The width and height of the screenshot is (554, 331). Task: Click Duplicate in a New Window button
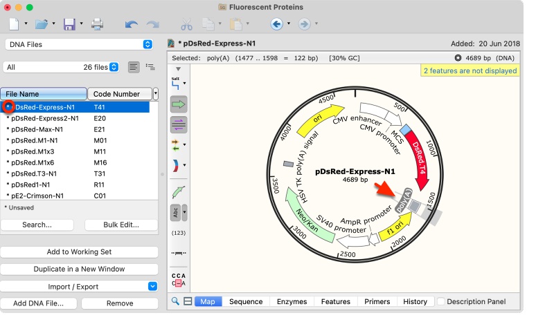(x=79, y=269)
